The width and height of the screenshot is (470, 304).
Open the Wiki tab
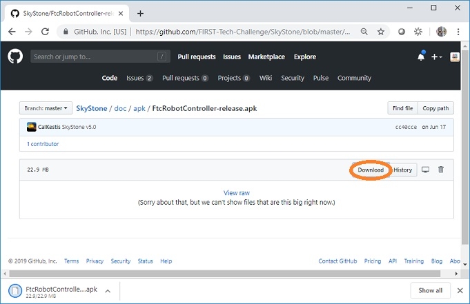tap(266, 78)
